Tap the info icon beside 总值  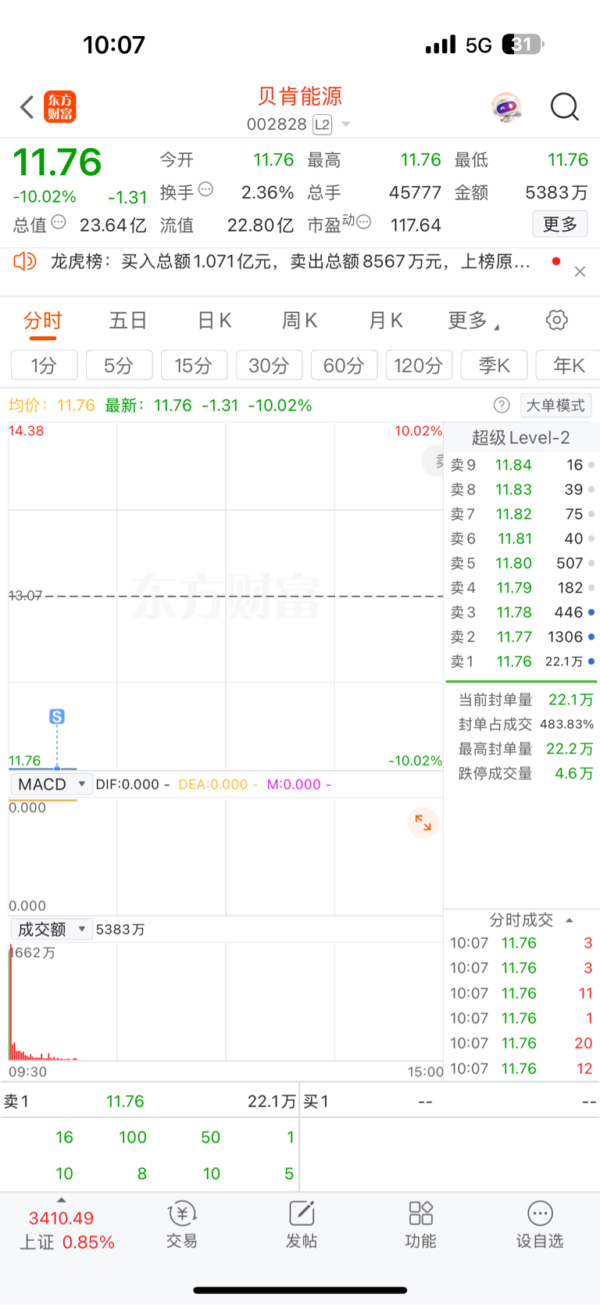click(59, 222)
